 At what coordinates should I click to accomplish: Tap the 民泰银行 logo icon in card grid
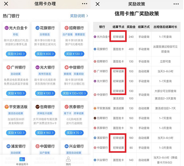coord(66,107)
